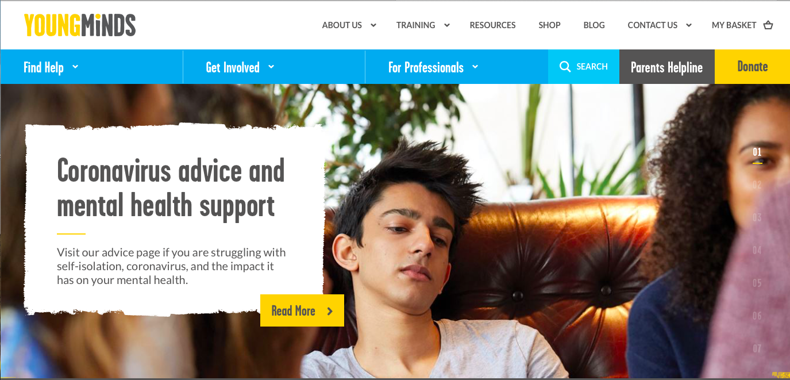Expand the Contact Us dropdown chevron
The height and width of the screenshot is (380, 790).
pyautogui.click(x=689, y=25)
